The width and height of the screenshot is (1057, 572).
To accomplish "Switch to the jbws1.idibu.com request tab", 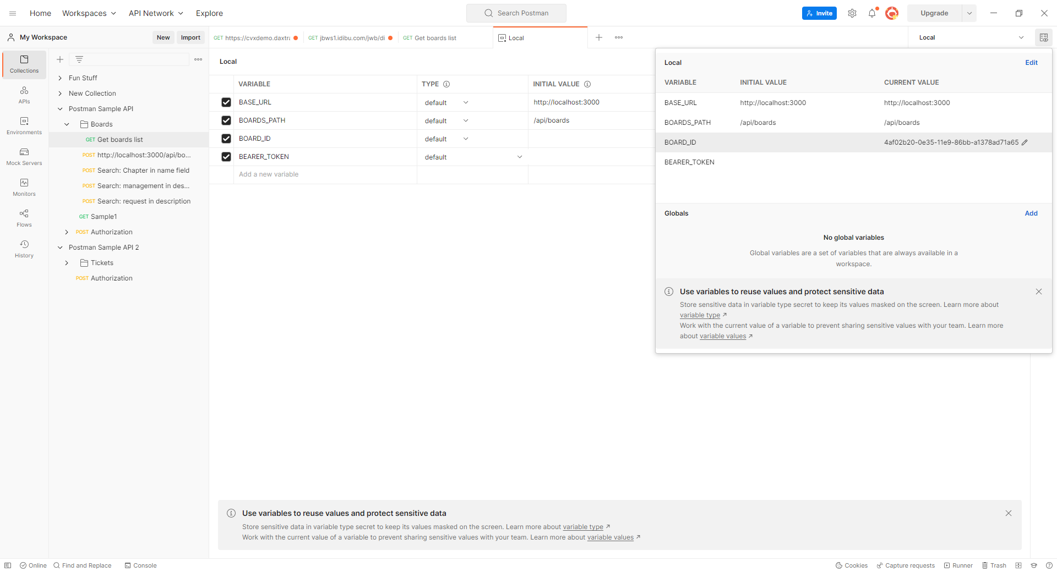I will click(351, 38).
